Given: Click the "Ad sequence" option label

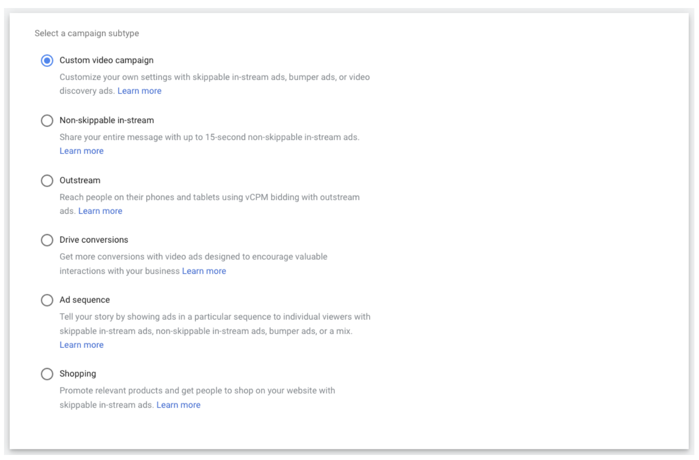Looking at the screenshot, I should click(84, 300).
